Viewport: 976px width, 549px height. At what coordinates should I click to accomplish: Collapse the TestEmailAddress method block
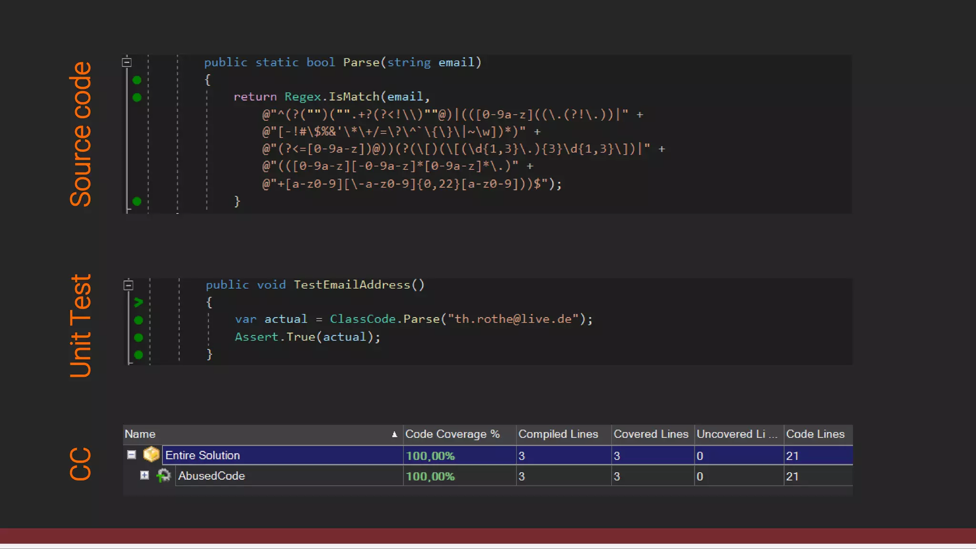click(x=128, y=285)
